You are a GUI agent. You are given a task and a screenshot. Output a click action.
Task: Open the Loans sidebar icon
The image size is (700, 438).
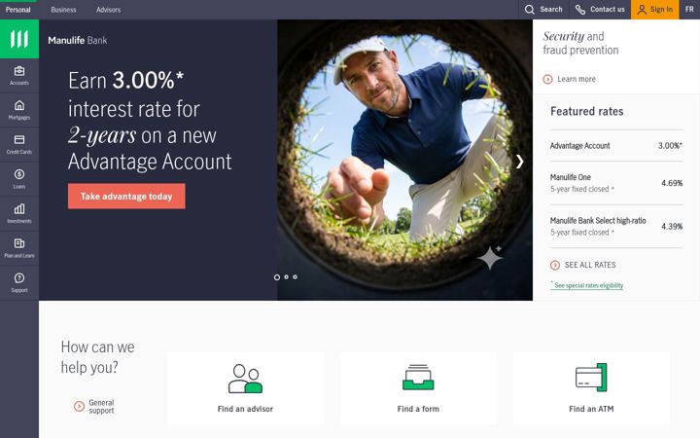[19, 174]
